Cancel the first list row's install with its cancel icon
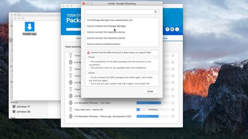 click(x=173, y=56)
